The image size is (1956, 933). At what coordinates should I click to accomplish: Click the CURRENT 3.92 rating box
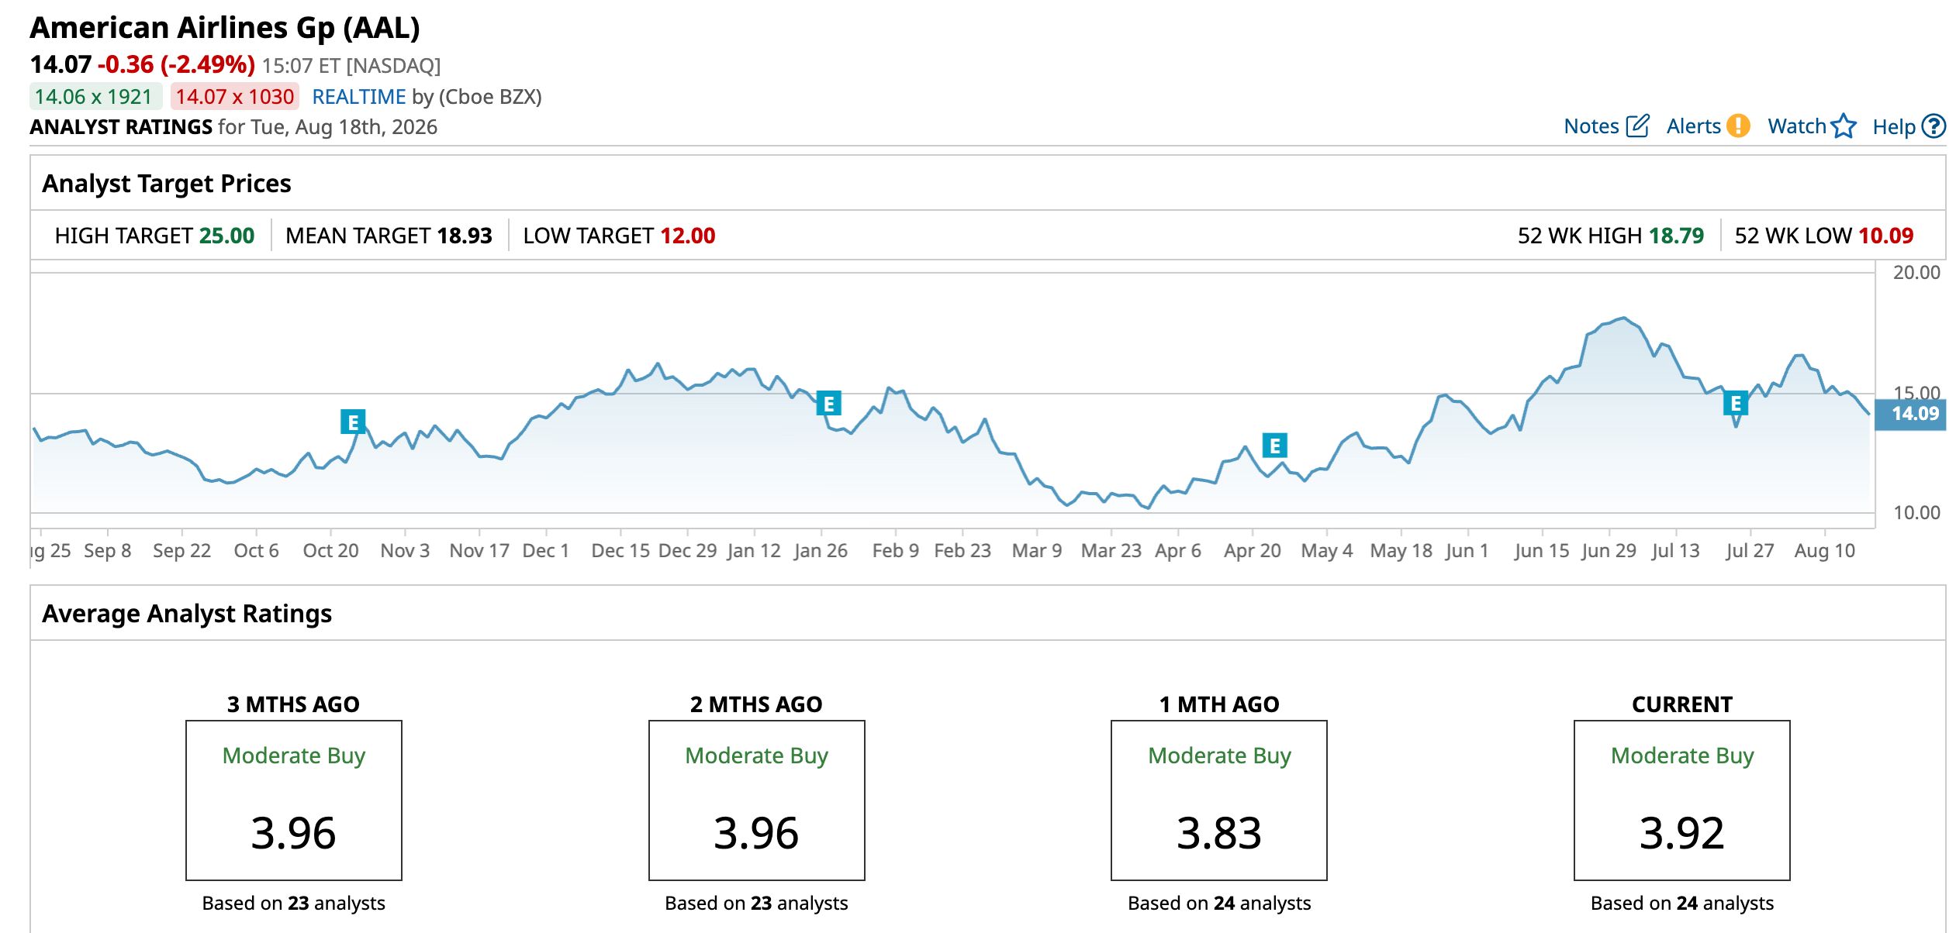click(x=1682, y=800)
